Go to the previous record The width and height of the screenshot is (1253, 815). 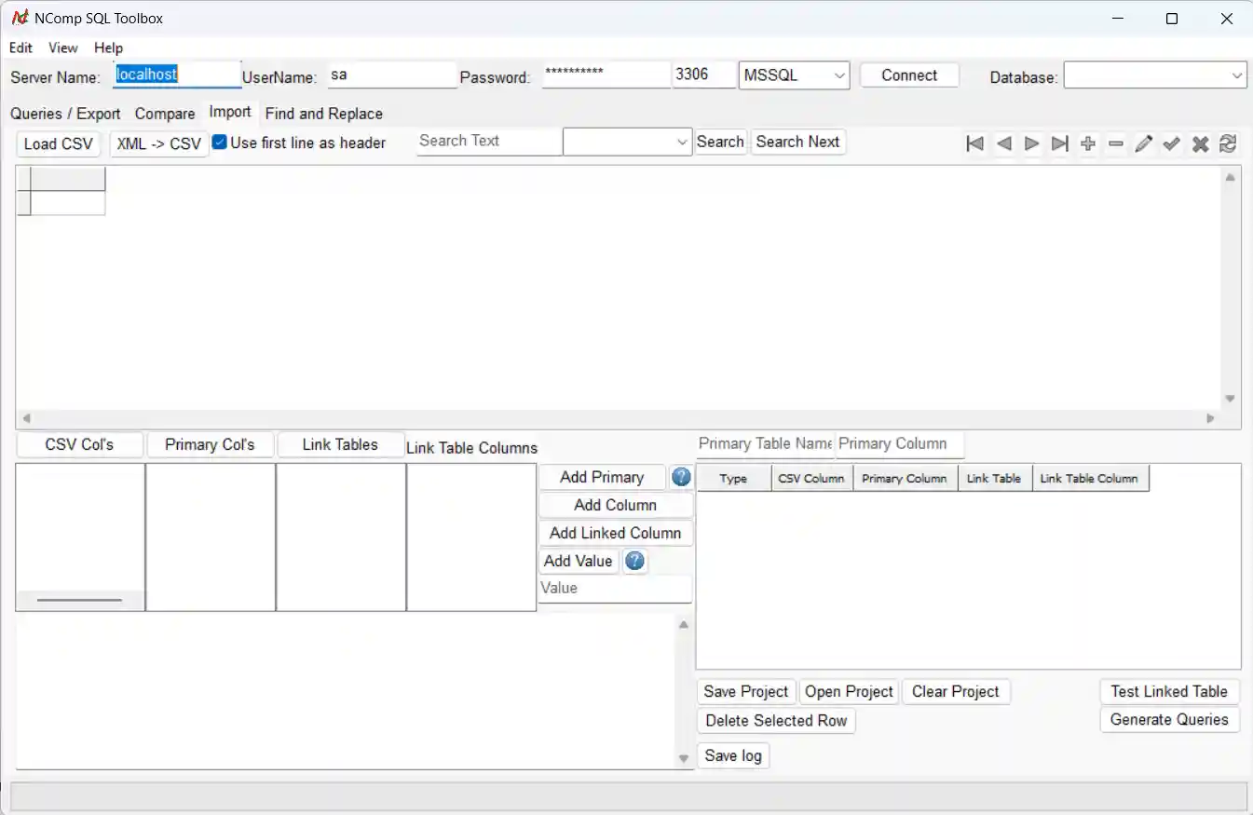(1003, 143)
